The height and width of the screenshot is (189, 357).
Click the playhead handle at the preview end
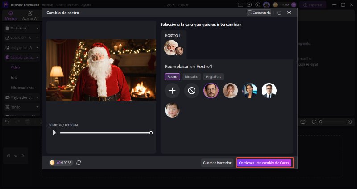coord(151,133)
